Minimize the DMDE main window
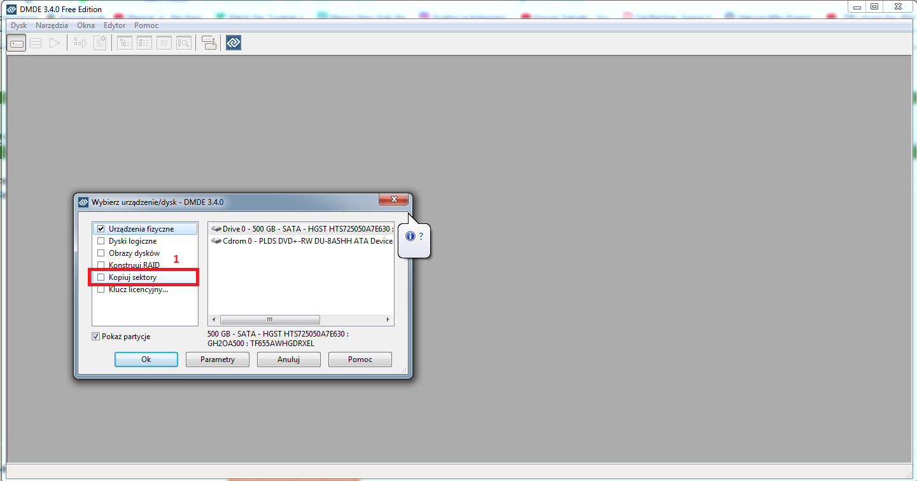The width and height of the screenshot is (917, 481). coord(857,6)
